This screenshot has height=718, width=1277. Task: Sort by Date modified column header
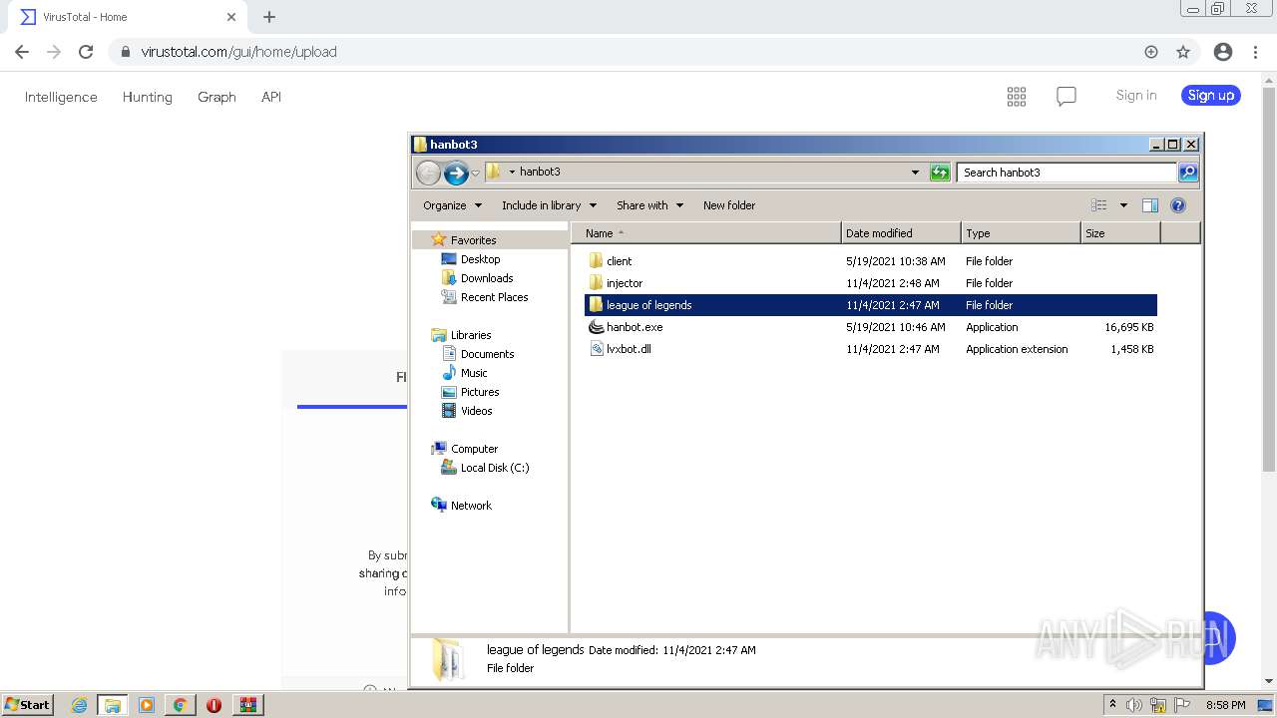pyautogui.click(x=901, y=233)
